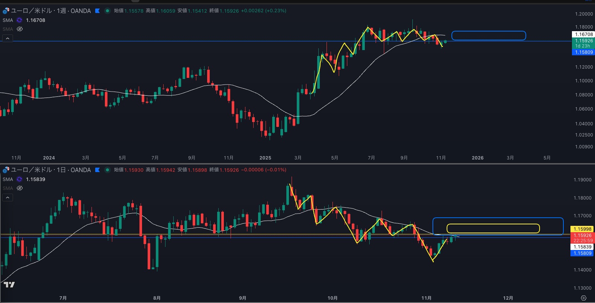Show hidden SMA indicator on daily chart
This screenshot has height=303, width=595.
(20, 188)
